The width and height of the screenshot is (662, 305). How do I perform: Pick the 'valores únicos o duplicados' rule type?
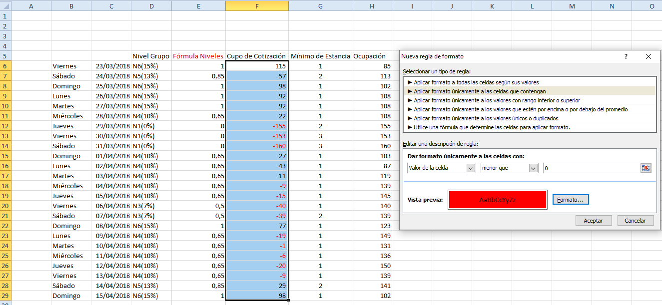pyautogui.click(x=486, y=118)
